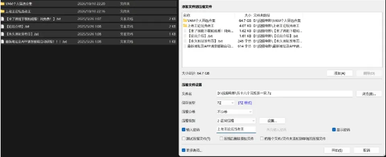Click file icon of 【永久地址发布页】.txt in Explorer
Screen dimensions: 386x157
[x=2, y=34]
